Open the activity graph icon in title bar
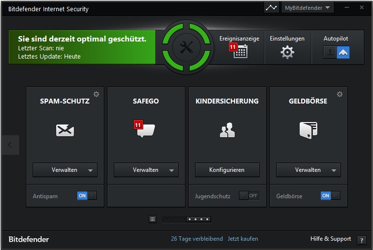Viewport: 373px width, 250px height. pyautogui.click(x=271, y=8)
